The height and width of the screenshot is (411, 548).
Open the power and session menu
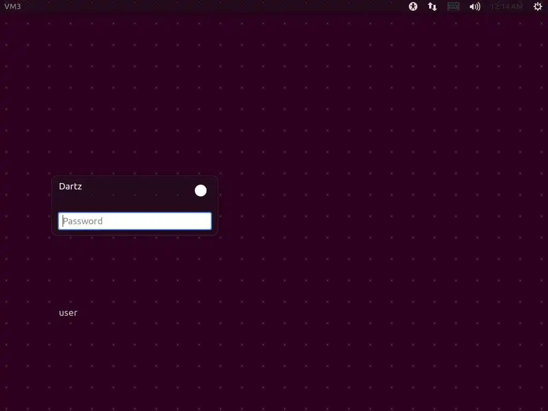click(537, 6)
